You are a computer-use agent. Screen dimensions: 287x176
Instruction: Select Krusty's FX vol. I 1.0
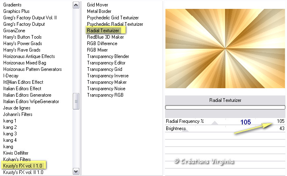point(23,166)
